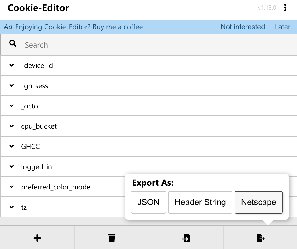This screenshot has width=297, height=249.
Task: Open the Buy me a coffee link
Action: click(80, 27)
